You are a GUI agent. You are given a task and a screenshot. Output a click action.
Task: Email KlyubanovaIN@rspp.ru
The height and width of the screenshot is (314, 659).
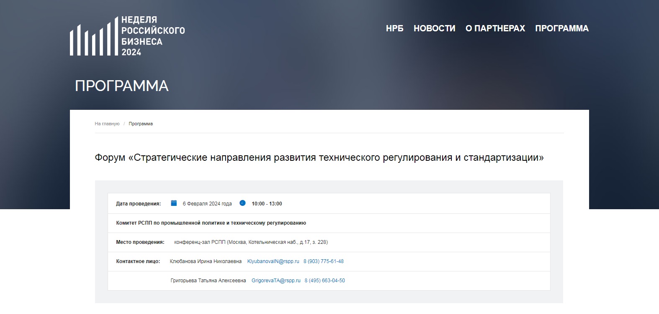click(x=273, y=261)
